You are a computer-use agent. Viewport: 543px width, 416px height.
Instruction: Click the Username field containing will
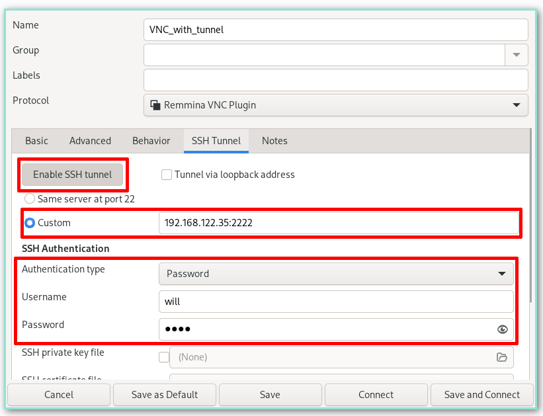(x=336, y=302)
